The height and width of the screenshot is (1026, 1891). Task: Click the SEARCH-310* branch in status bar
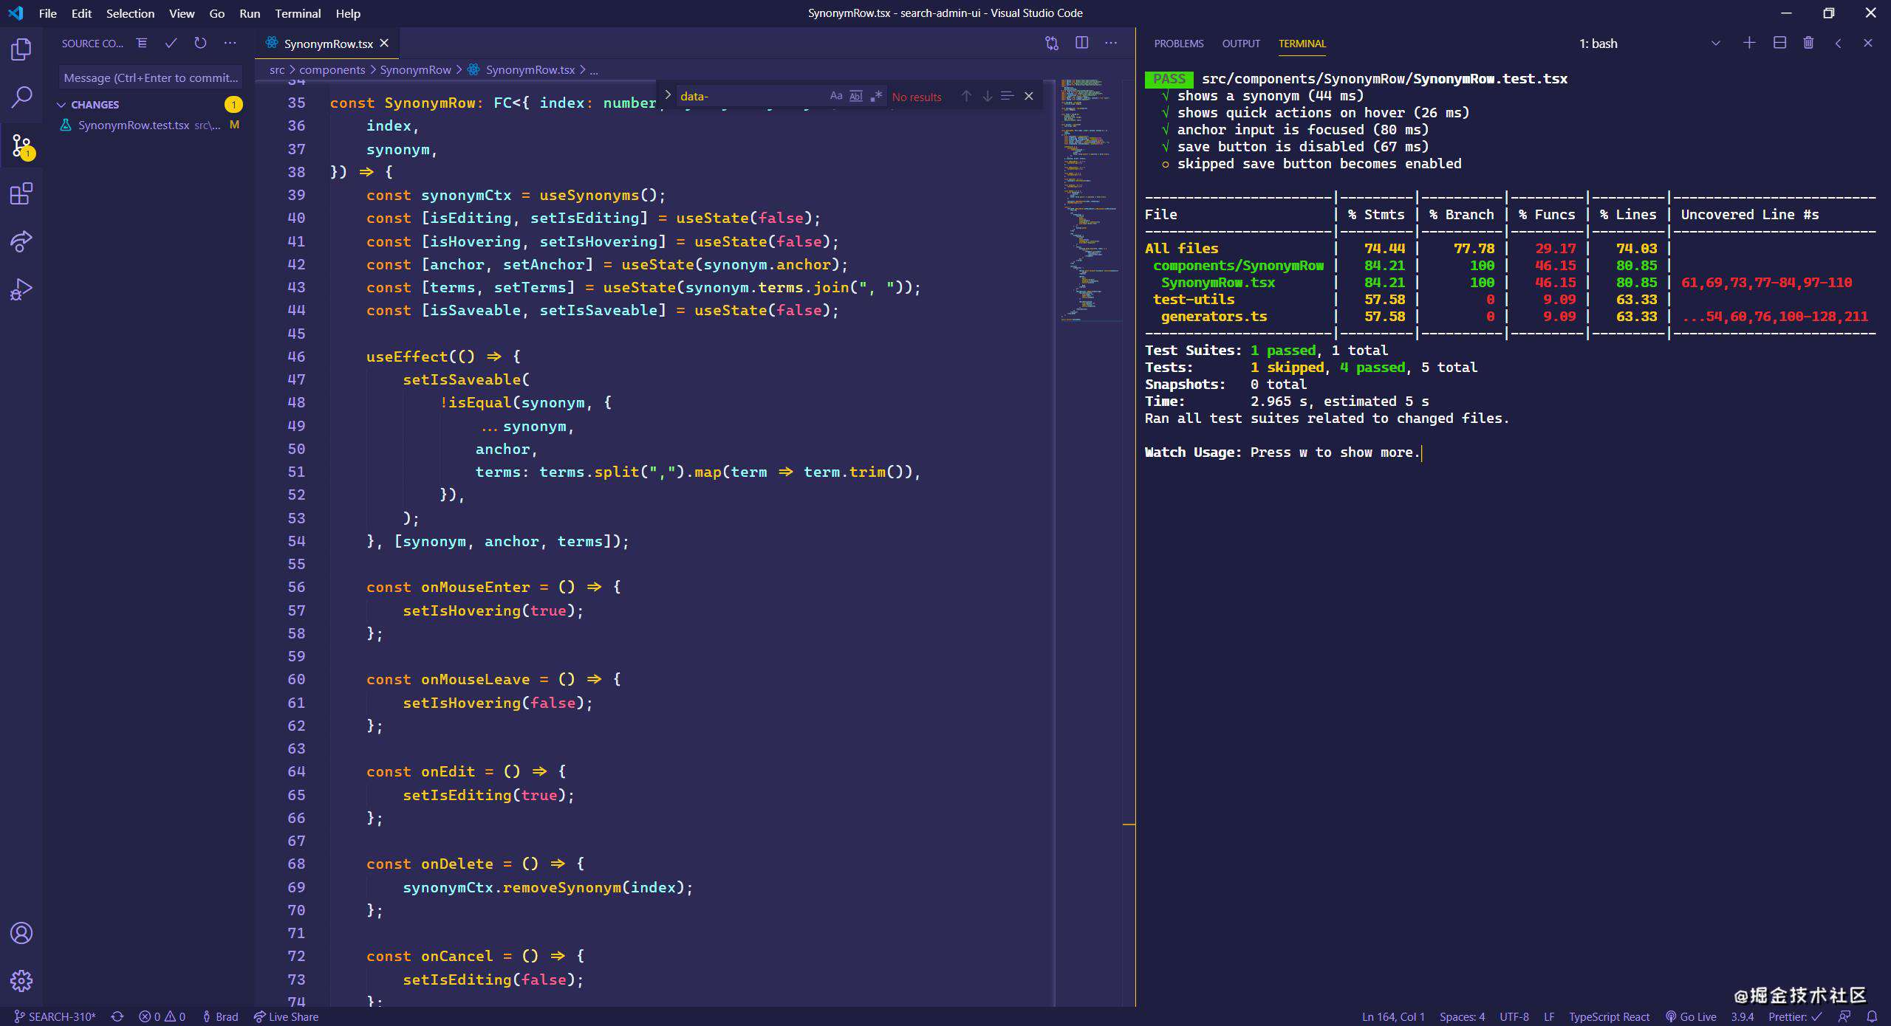(55, 1016)
